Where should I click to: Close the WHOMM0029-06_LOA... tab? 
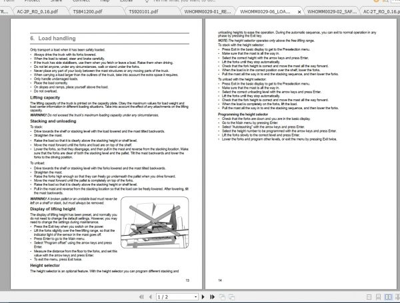(299, 12)
